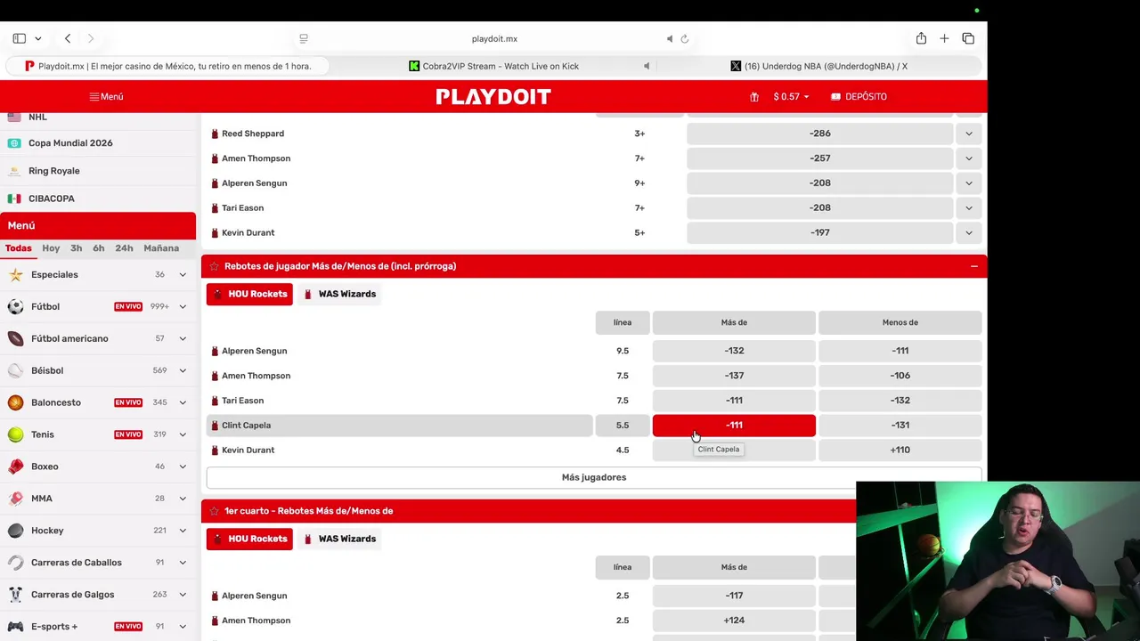Screen dimensions: 1140x641
Task: Select Alperen Sengun Más de -132 odds
Action: (x=734, y=351)
